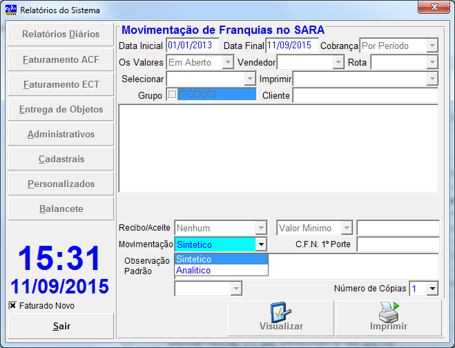
Task: Open Personalizados reports
Action: 61,184
